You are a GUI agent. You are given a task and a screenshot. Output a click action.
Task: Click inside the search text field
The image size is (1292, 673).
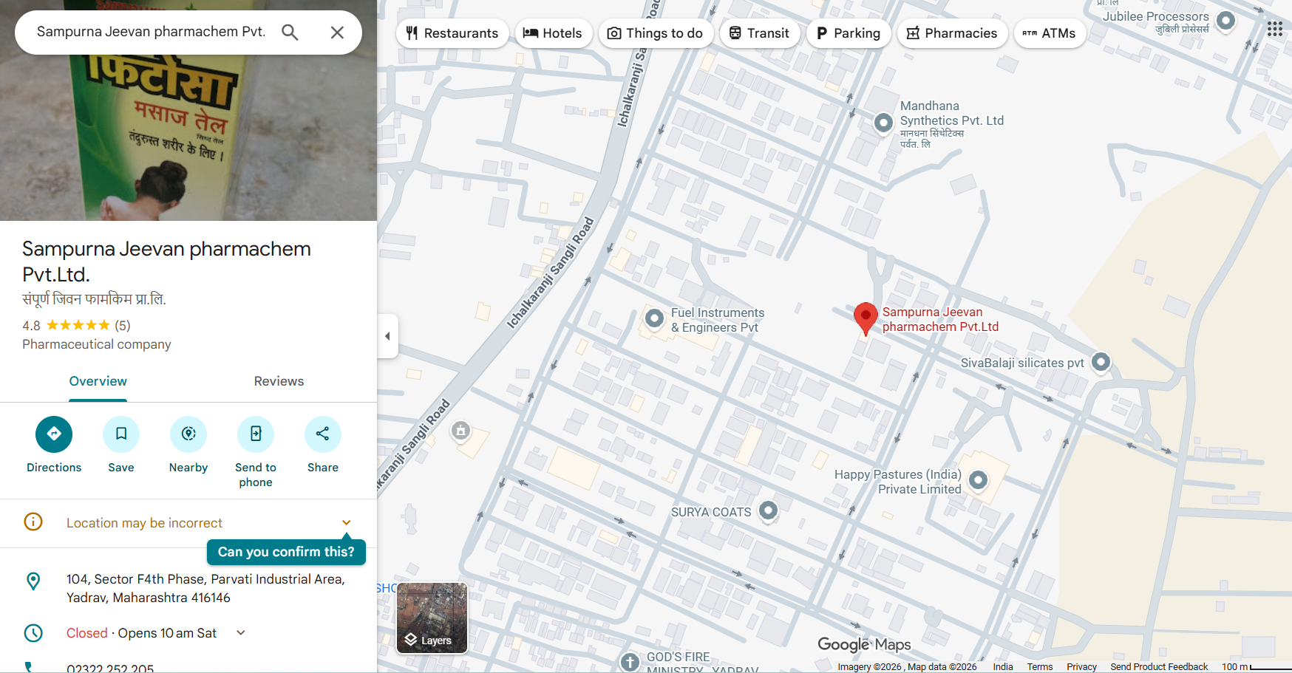coord(151,32)
